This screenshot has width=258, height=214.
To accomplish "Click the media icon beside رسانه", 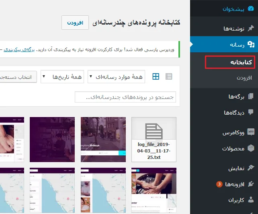I will click(251, 45).
